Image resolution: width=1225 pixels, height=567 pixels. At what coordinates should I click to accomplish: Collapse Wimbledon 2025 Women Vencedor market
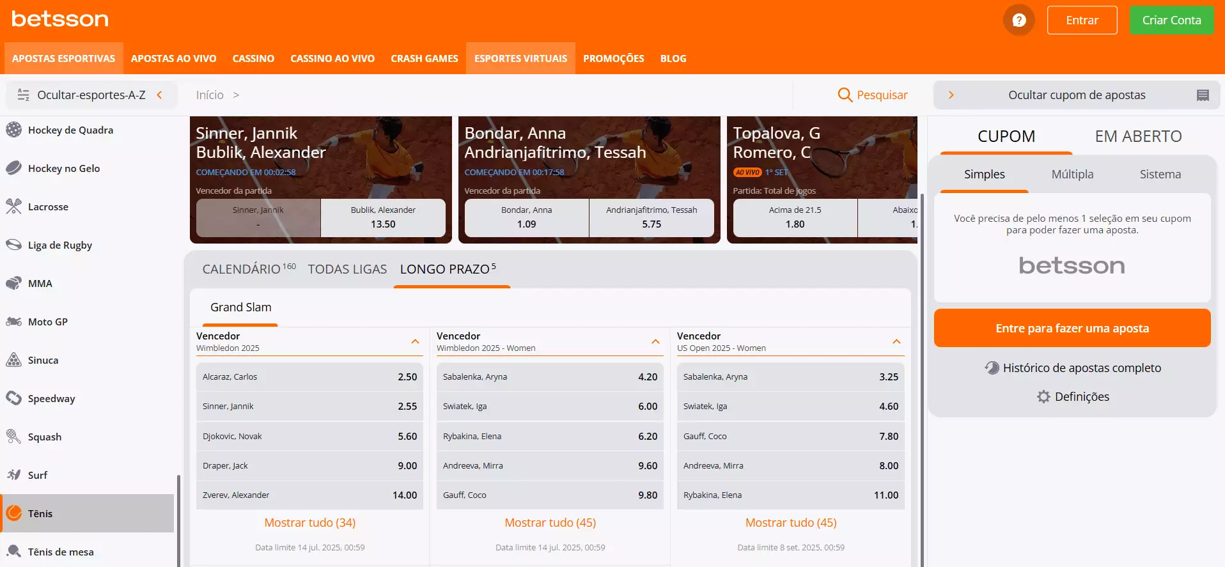point(655,342)
